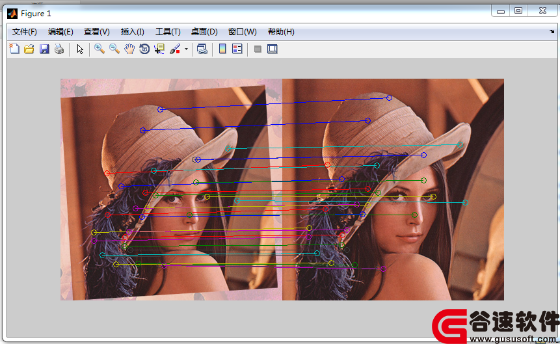Maximize the Figure 1 window
The image size is (560, 344).
click(518, 11)
